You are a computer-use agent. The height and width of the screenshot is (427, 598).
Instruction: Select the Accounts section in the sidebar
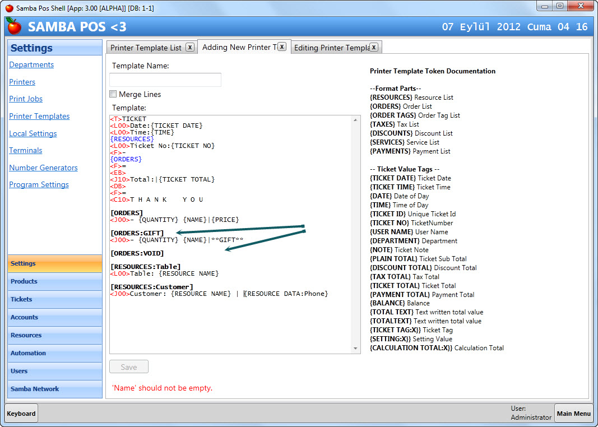(x=55, y=317)
